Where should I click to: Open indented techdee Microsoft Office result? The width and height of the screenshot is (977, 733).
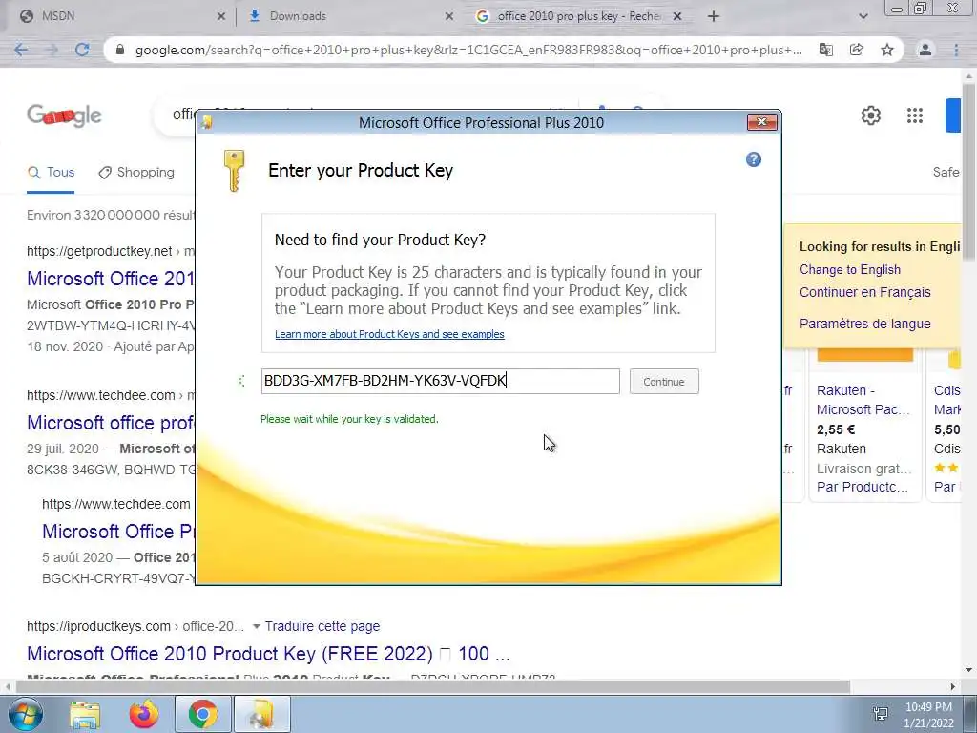[x=118, y=532]
